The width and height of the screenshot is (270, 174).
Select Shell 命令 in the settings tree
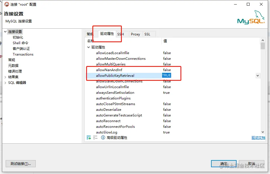(20, 43)
